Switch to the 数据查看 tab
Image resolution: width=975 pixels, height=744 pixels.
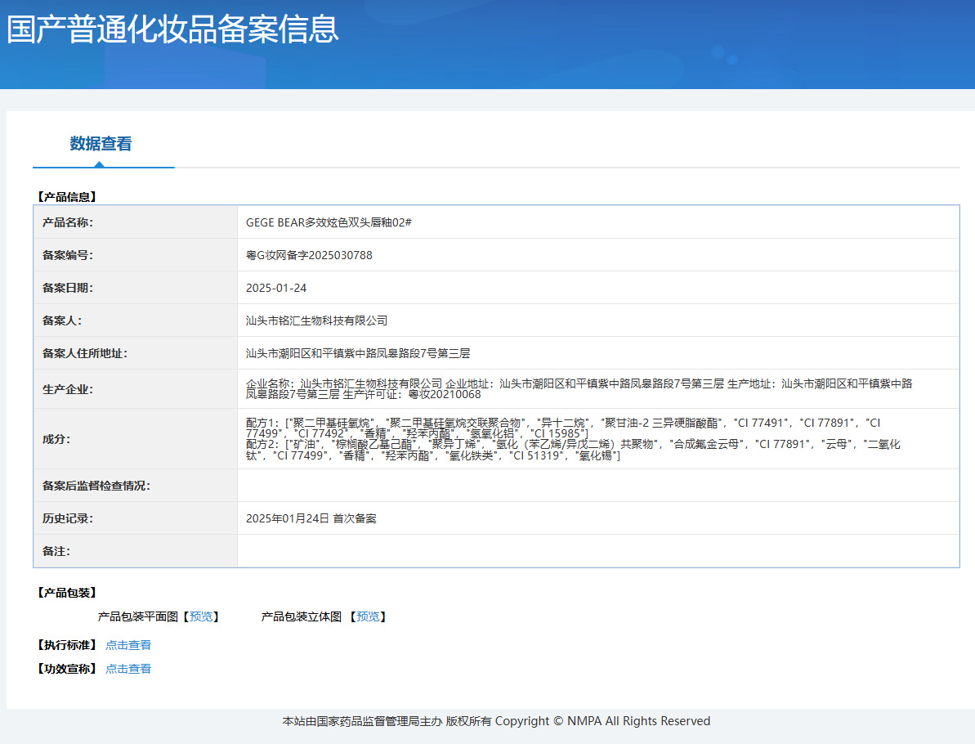click(101, 144)
